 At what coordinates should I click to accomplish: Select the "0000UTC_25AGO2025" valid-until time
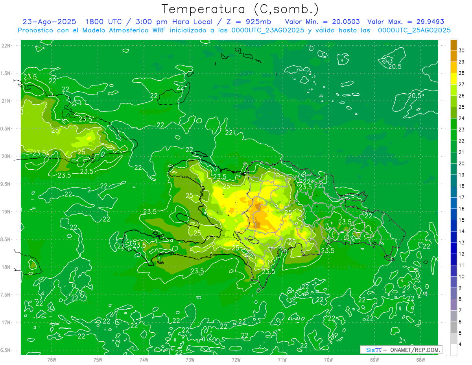click(414, 30)
